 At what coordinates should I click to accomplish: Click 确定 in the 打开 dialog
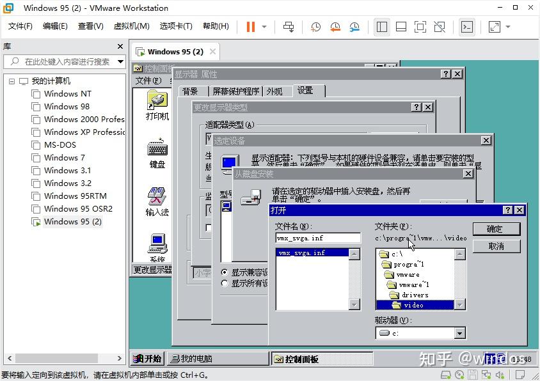point(496,229)
